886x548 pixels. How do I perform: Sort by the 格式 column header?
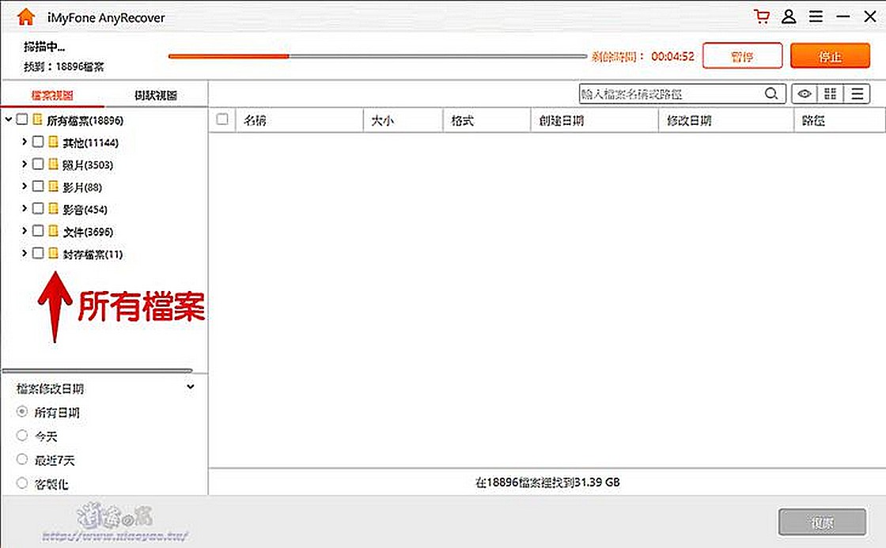[x=487, y=120]
